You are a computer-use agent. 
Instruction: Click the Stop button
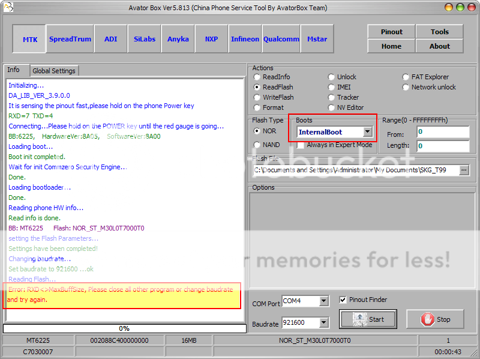(x=436, y=319)
